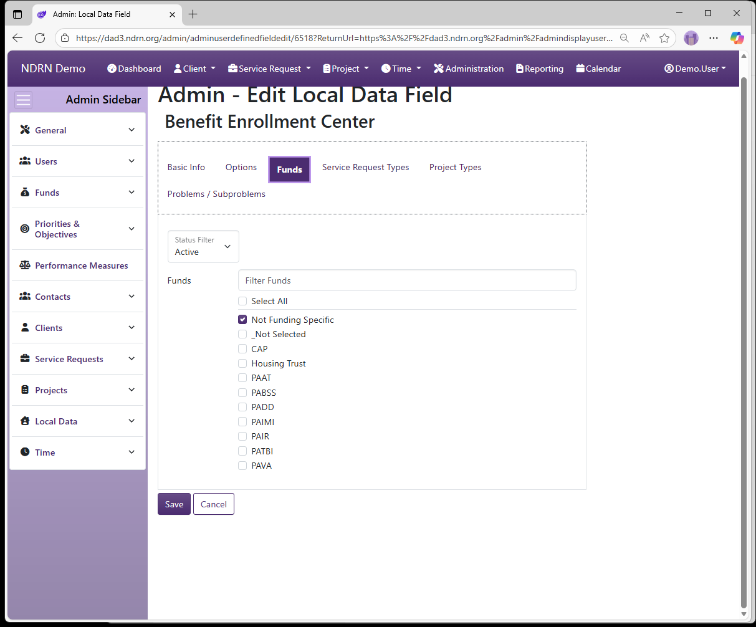Open the Copilot icon in browser toolbar
This screenshot has width=756, height=627.
pos(737,38)
